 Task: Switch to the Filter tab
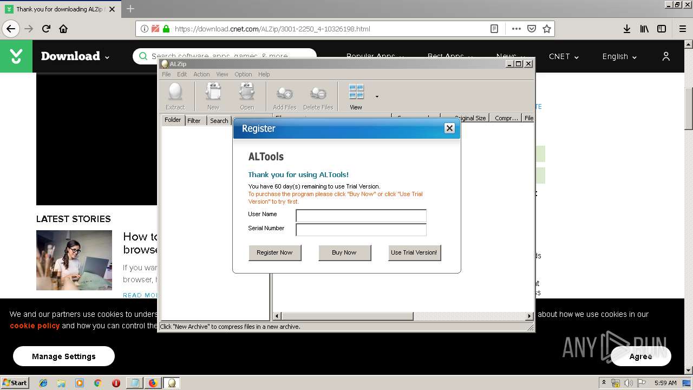[194, 121]
